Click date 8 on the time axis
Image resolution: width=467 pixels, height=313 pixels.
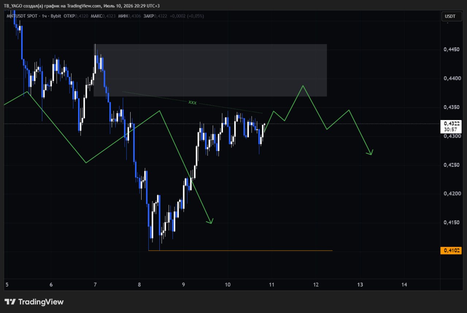coord(139,285)
